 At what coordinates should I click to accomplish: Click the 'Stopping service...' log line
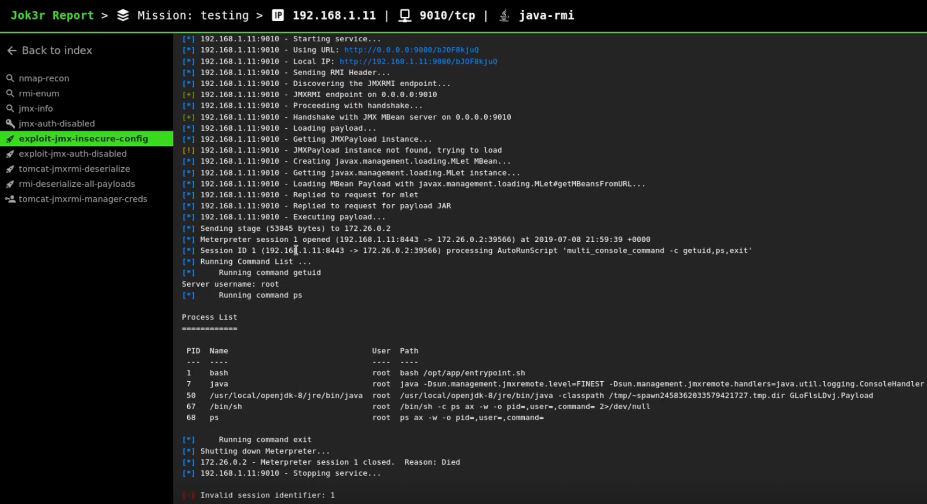point(281,473)
